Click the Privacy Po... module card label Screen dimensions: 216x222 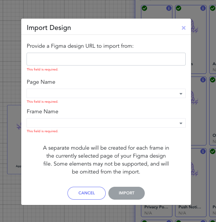[156, 207]
